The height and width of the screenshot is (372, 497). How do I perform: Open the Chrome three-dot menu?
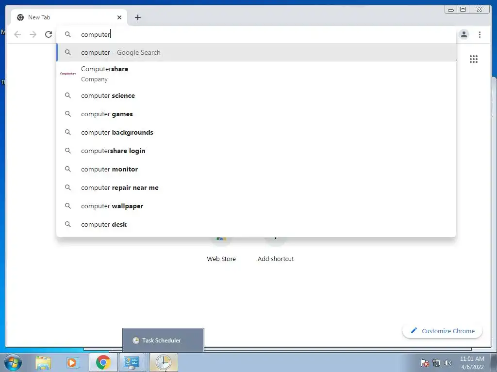pyautogui.click(x=480, y=34)
